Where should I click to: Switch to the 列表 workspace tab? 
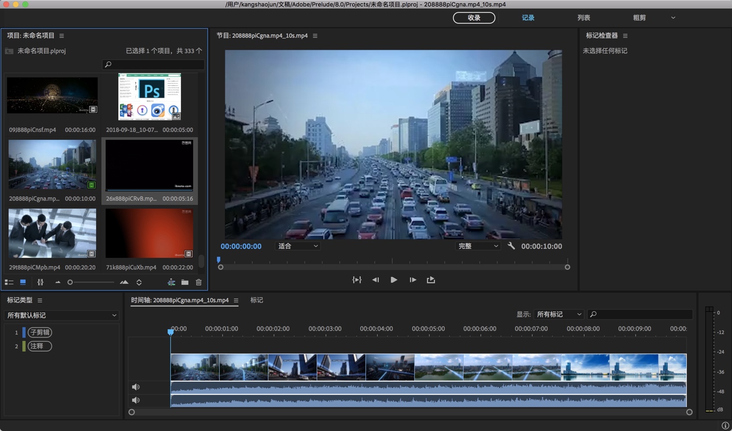pos(583,17)
